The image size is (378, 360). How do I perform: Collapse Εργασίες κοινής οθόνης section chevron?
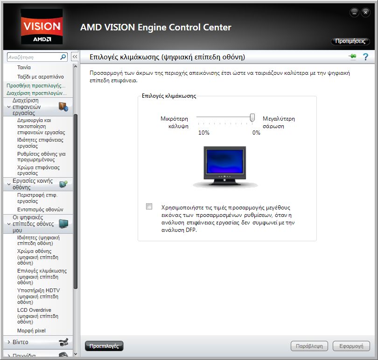(x=9, y=184)
